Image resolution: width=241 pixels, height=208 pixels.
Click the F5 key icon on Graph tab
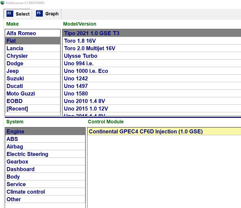click(x=39, y=14)
